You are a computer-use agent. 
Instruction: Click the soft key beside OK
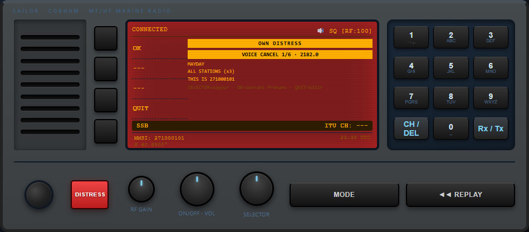[106, 38]
